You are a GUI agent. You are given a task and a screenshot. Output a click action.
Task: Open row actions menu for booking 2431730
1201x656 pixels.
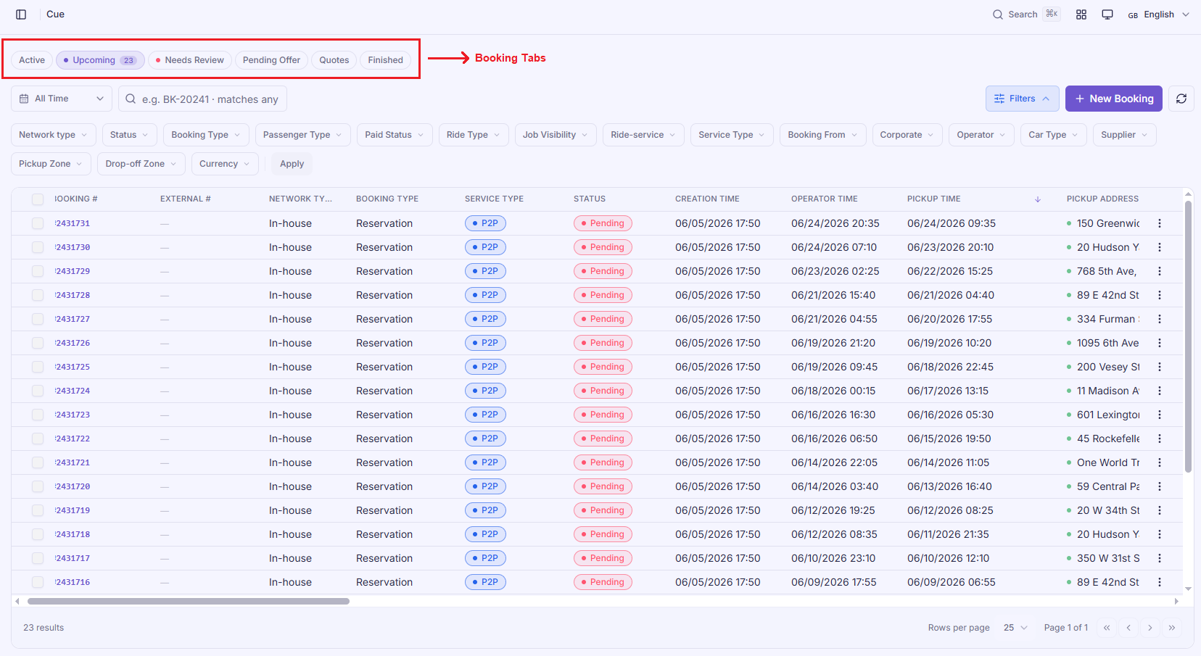click(1160, 247)
